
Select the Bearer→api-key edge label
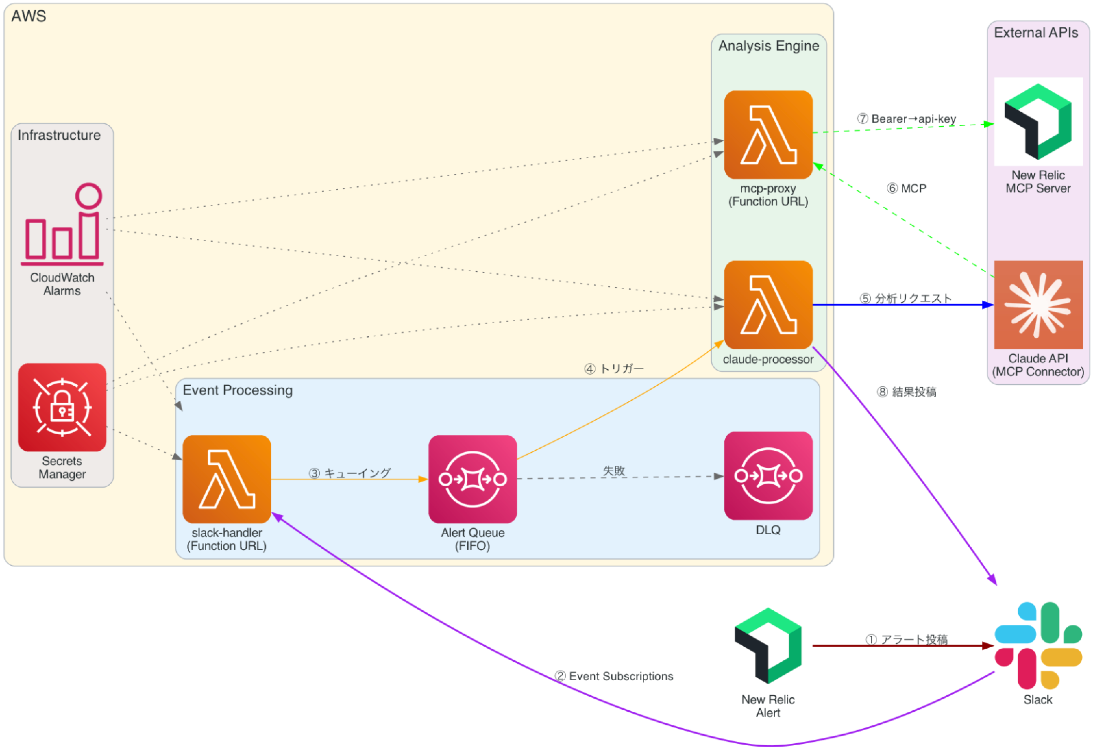tap(906, 119)
